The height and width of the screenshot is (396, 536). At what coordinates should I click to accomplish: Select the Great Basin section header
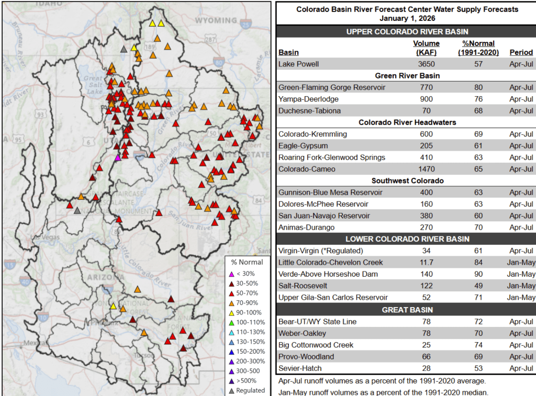[x=407, y=310]
